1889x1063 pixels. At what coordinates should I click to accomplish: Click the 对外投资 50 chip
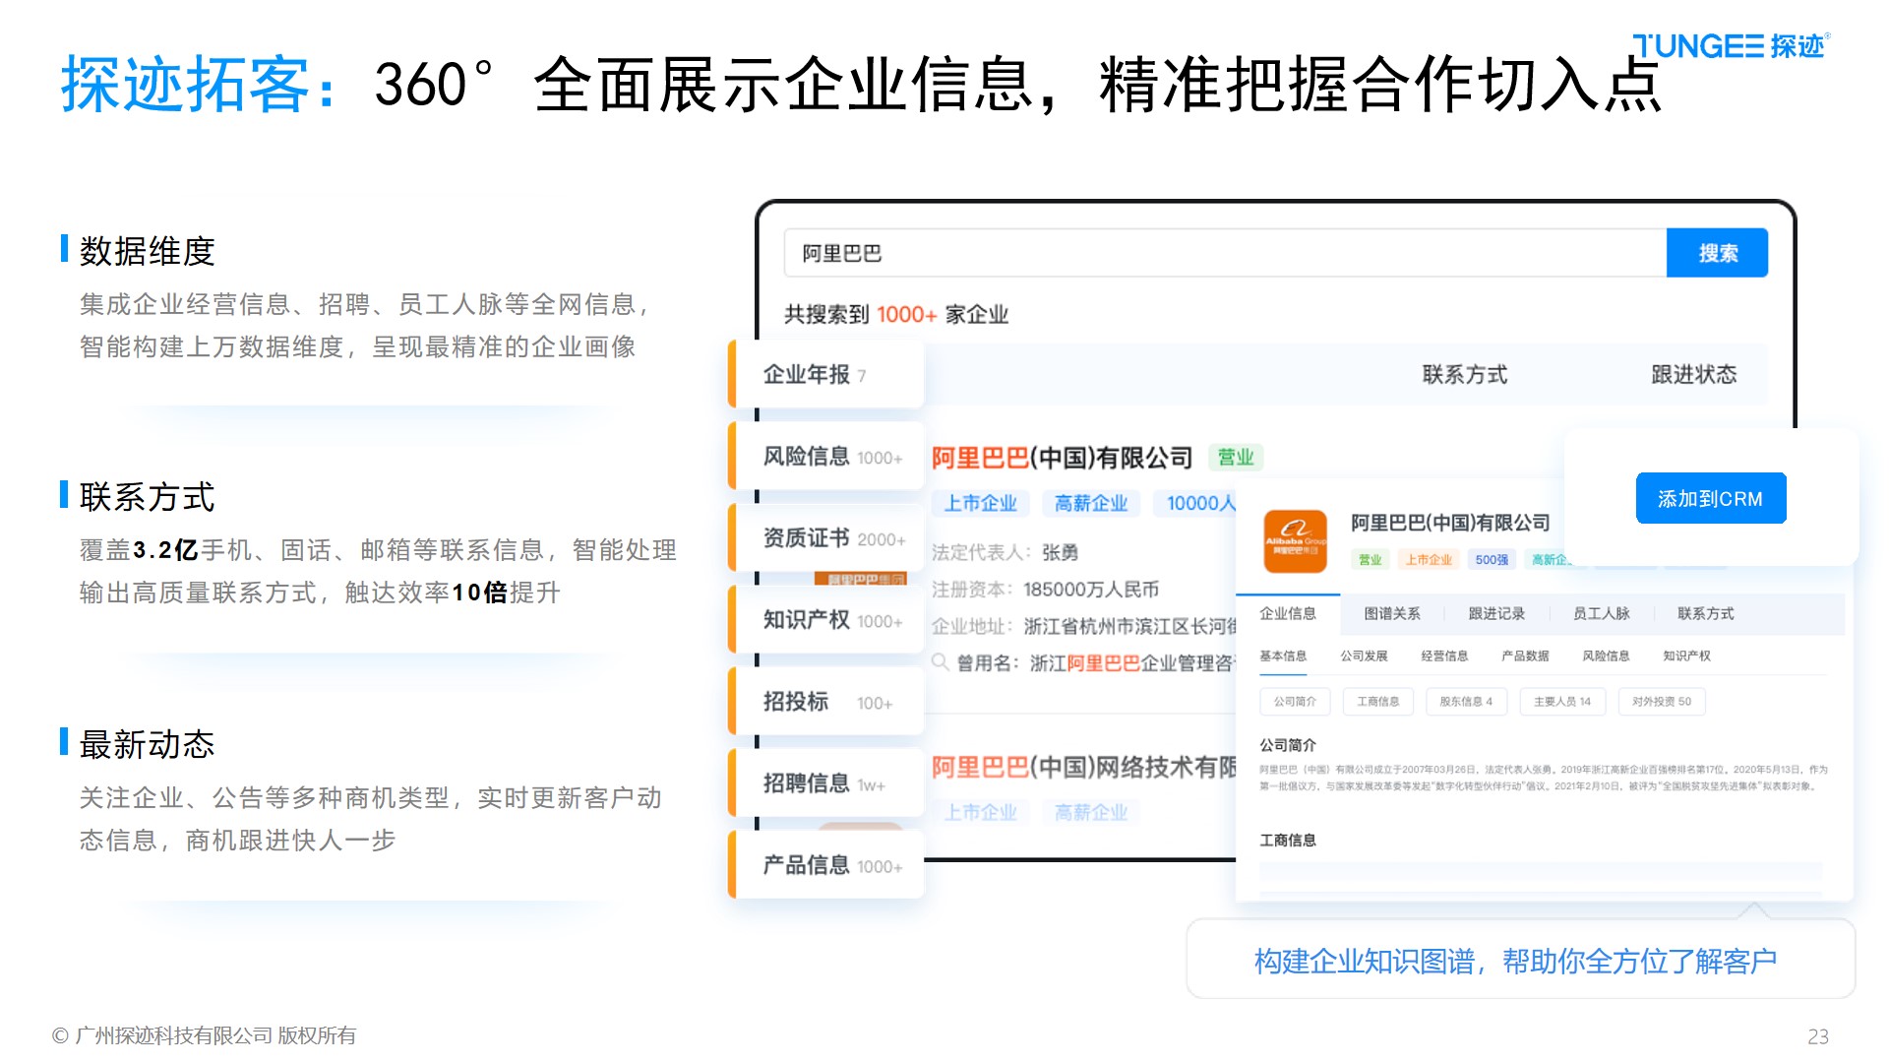point(1661,702)
